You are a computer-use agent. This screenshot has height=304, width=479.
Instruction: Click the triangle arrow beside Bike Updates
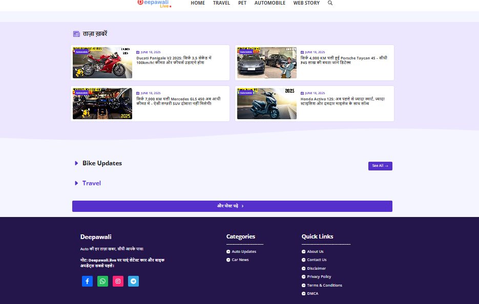pyautogui.click(x=76, y=163)
